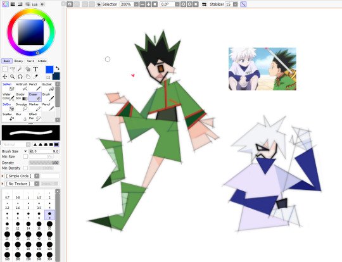
Task: Click the Brush Size slider field
Action: (44, 151)
